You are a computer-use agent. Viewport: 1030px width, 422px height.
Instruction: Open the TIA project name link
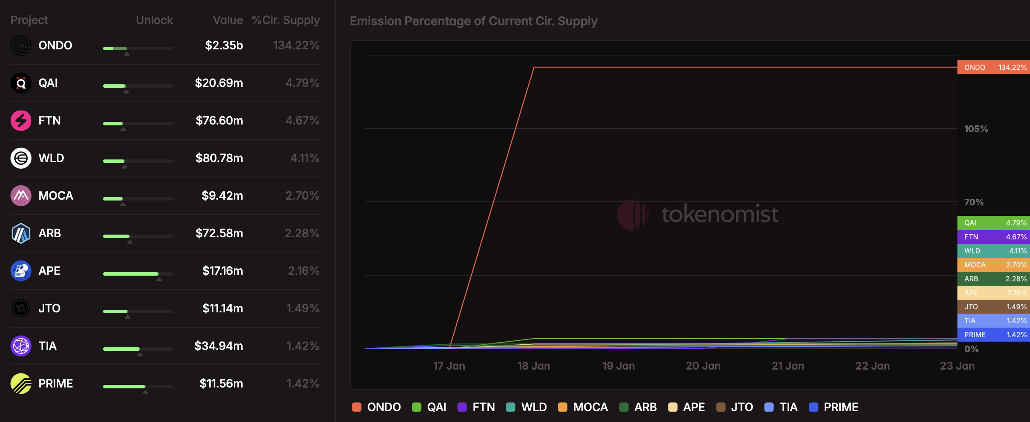pos(48,346)
